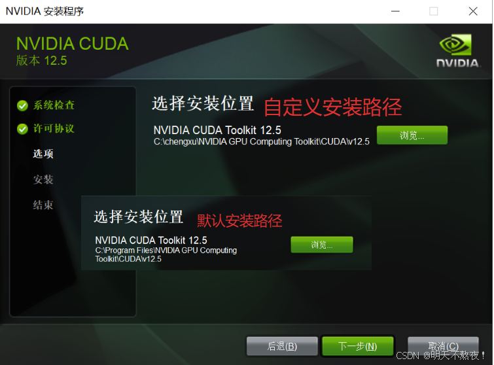Click 浏览... for the custom install path
This screenshot has height=365, width=494.
[412, 135]
